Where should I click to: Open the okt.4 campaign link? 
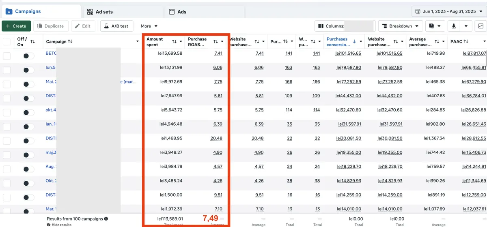(51, 110)
